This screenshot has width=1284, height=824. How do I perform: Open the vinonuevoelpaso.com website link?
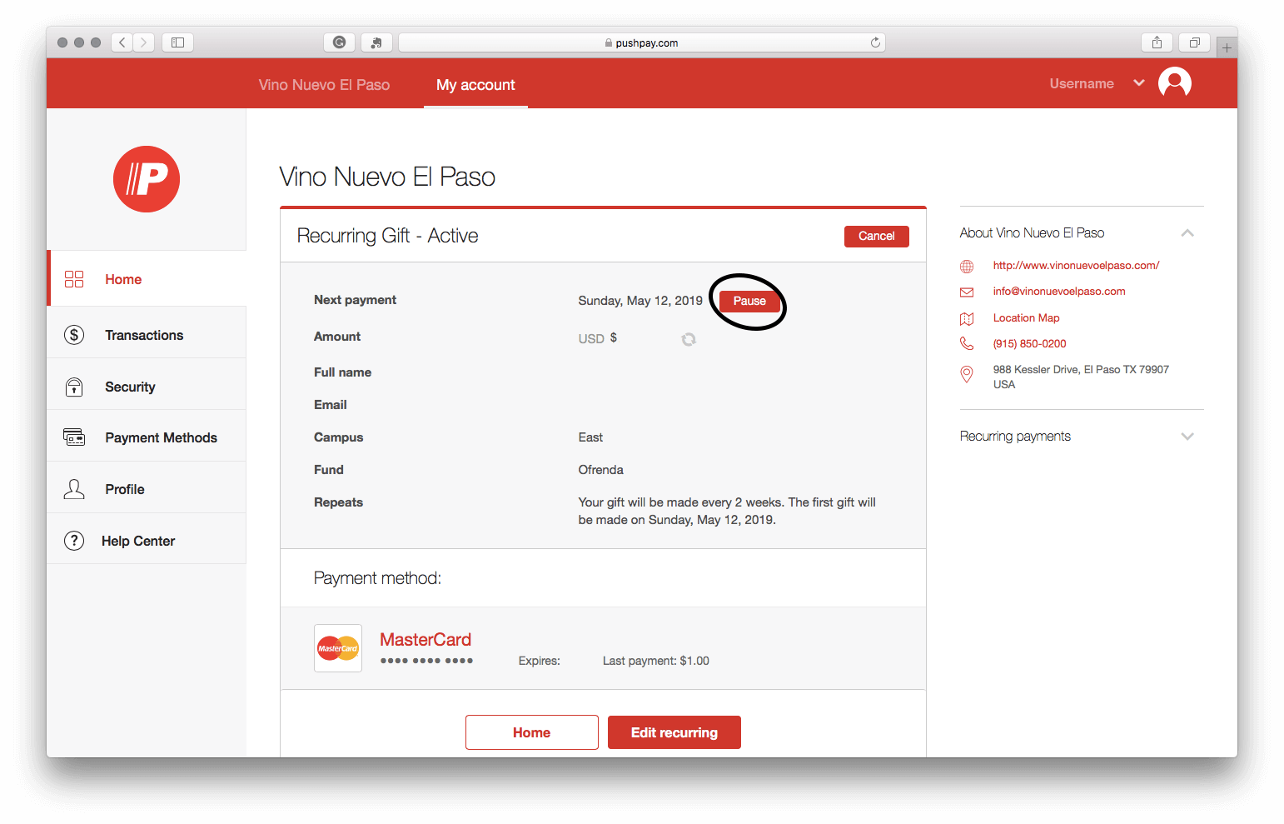tap(1076, 266)
